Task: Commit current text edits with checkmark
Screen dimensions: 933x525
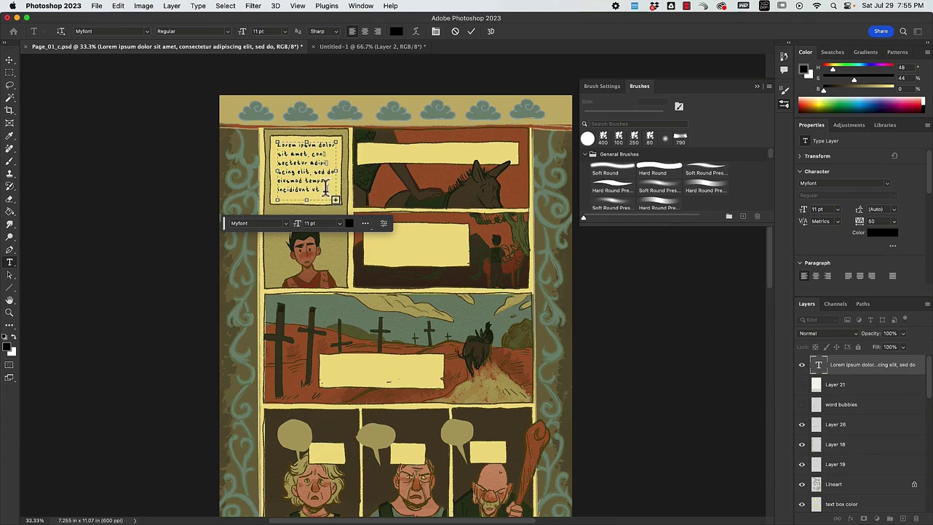Action: tap(472, 31)
